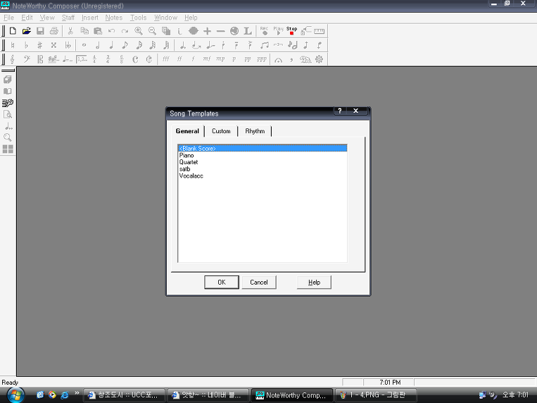The image size is (537, 403).
Task: Select the eighth note icon
Action: (x=125, y=45)
